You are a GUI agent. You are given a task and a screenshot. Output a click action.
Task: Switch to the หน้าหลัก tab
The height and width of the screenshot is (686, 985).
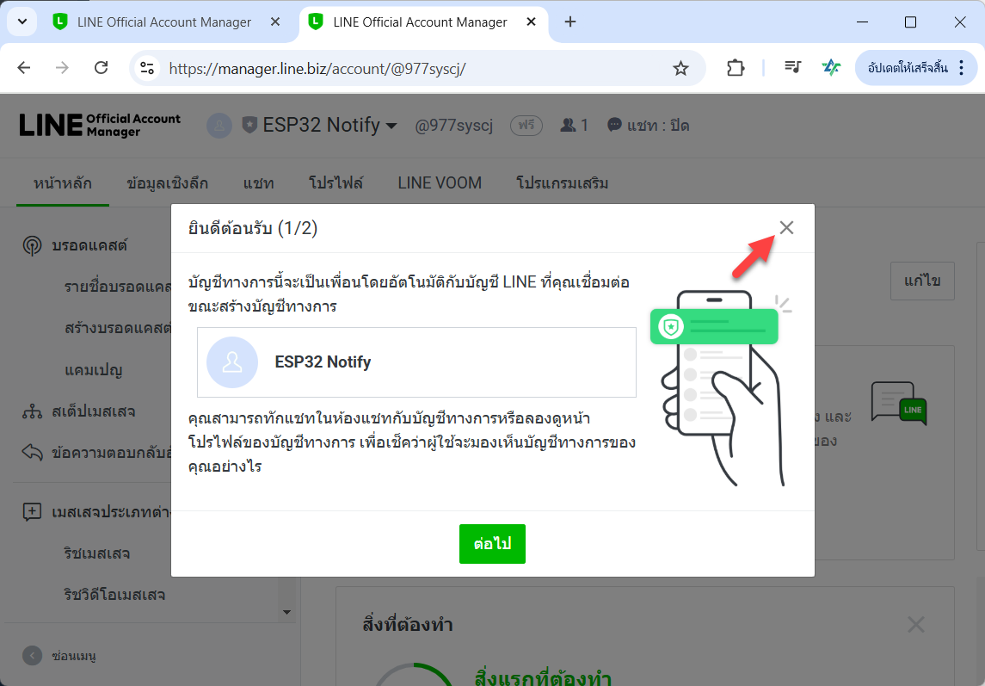point(63,183)
